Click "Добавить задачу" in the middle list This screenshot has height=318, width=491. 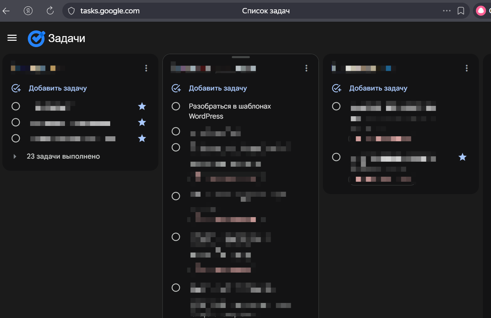click(x=218, y=88)
